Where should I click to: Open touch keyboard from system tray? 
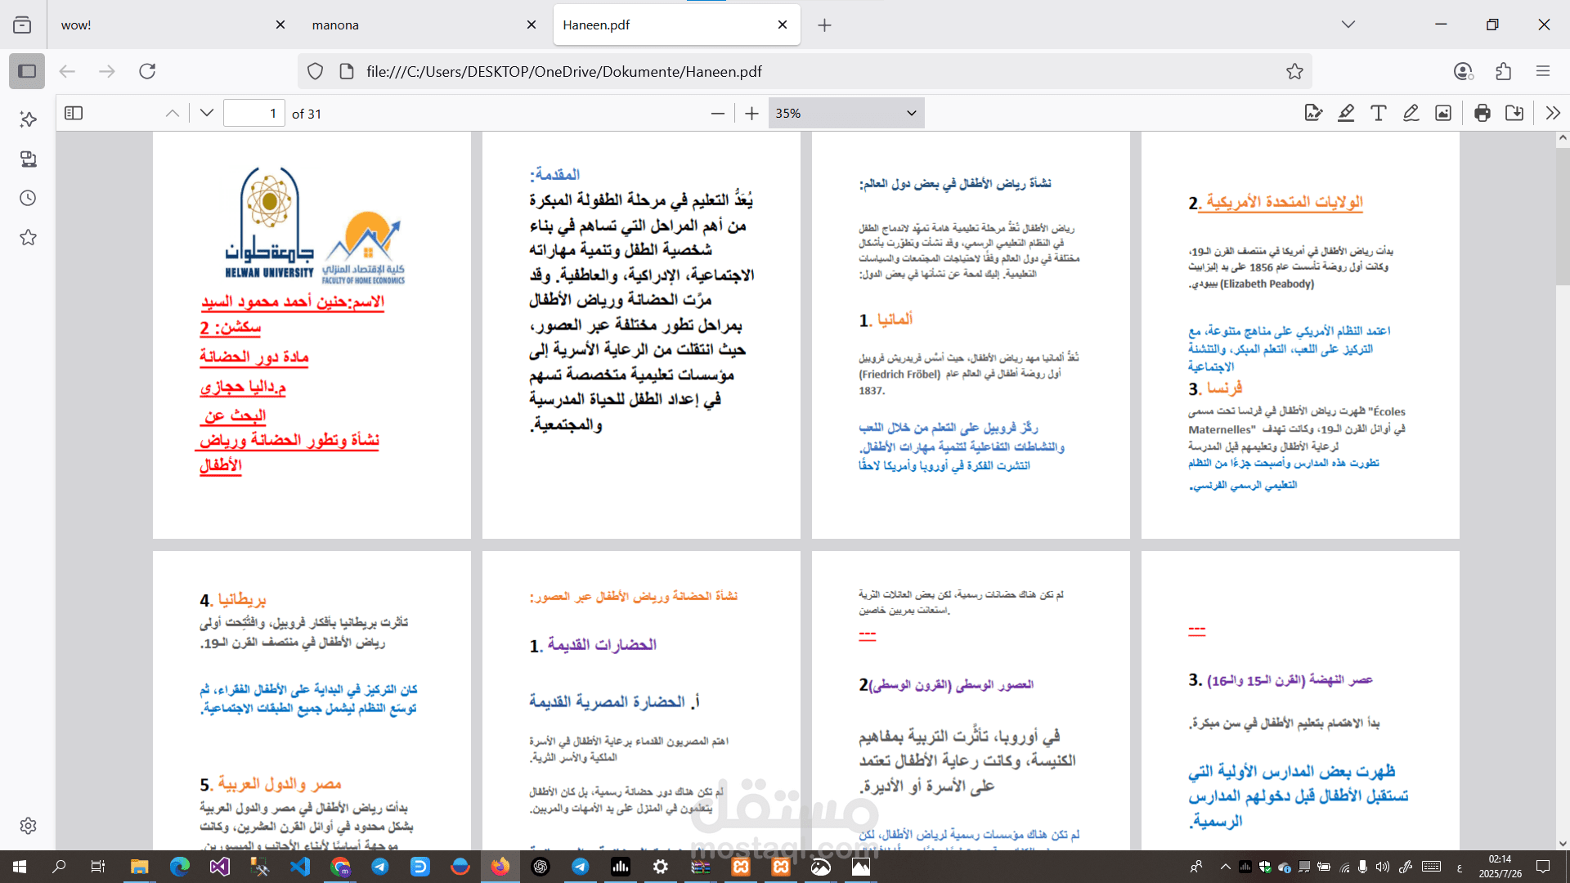coord(1431,867)
